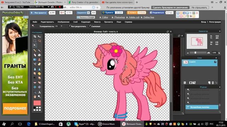Open the Просмотр menu
This screenshot has height=127, width=227.
click(x=109, y=22)
